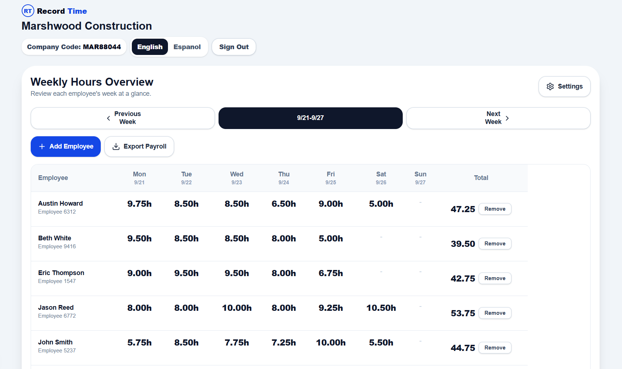
Task: Open Jason Reed's Wednesday 10.00h entry
Action: [x=237, y=308]
